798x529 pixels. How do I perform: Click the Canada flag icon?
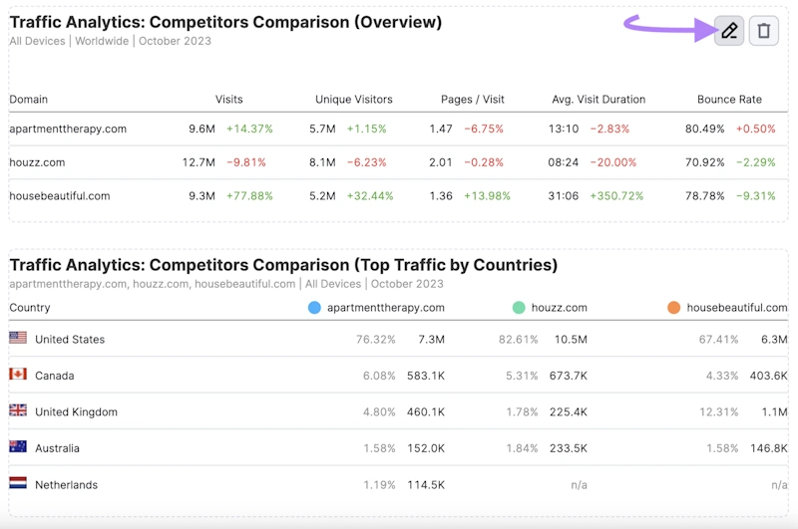[x=18, y=374]
